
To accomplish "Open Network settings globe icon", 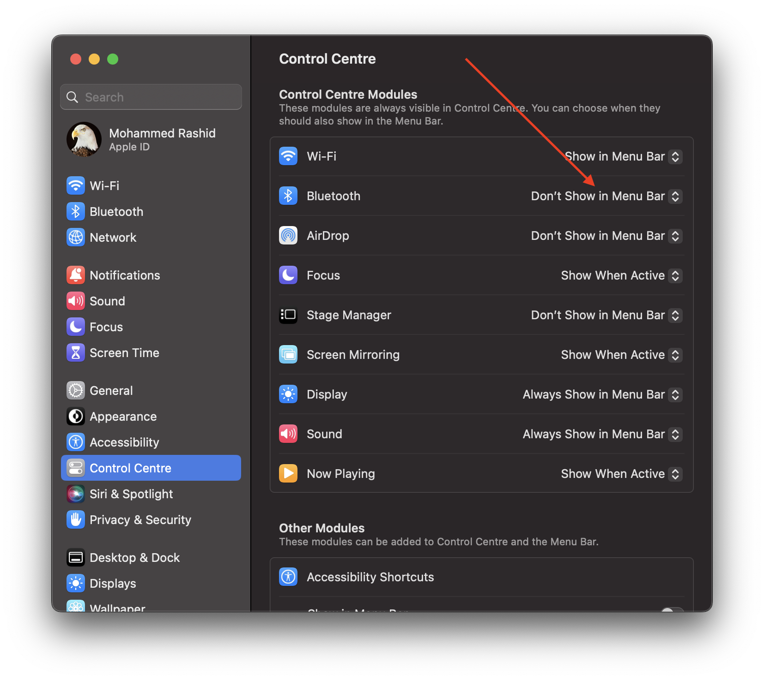I will (x=76, y=238).
